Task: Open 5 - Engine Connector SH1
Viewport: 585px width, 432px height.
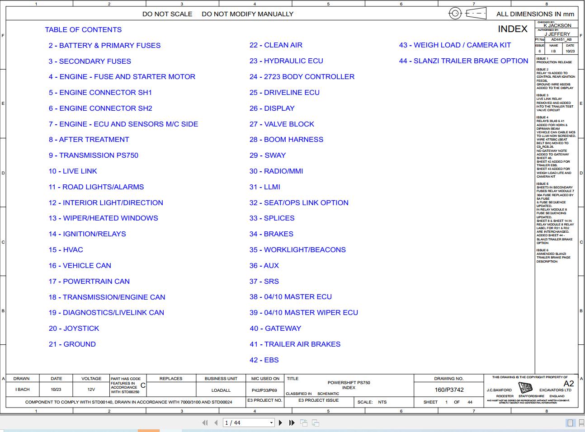Action: coord(100,93)
